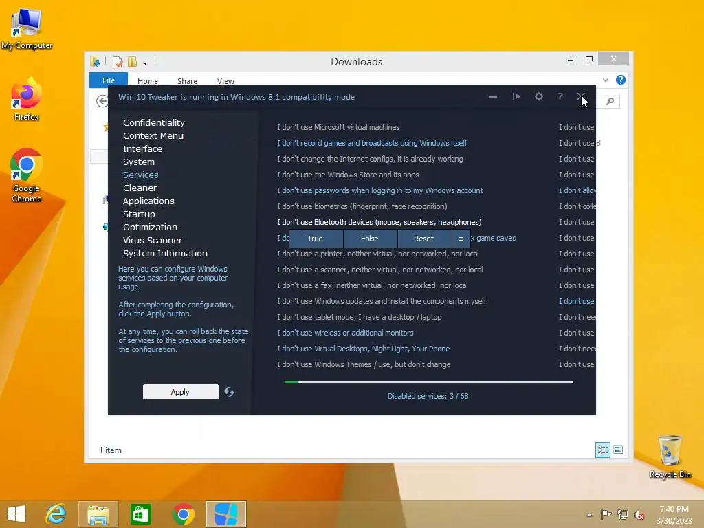Switch Downloads to large icons view
The height and width of the screenshot is (528, 704).
pos(618,450)
